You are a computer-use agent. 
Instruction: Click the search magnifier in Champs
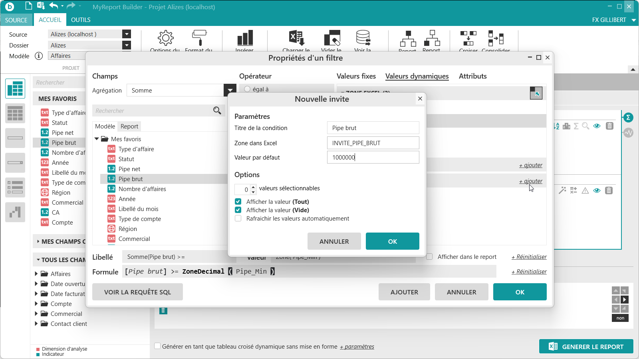tap(217, 110)
